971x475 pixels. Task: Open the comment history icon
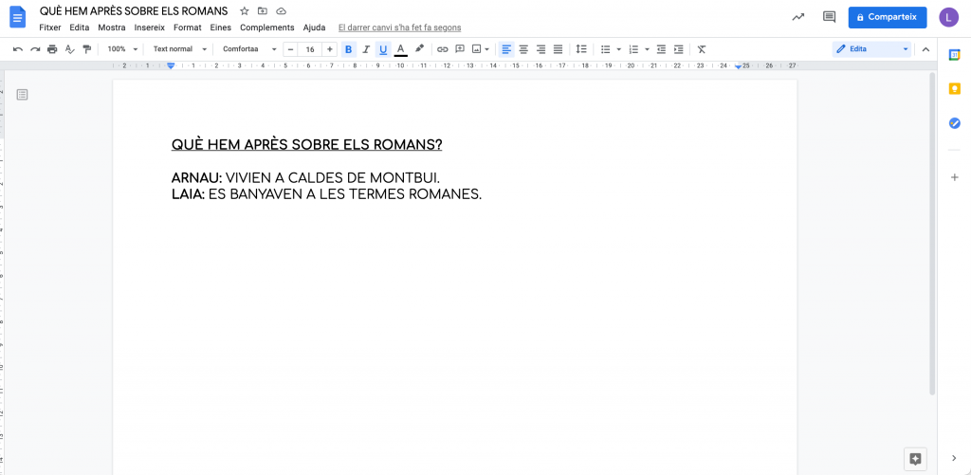pyautogui.click(x=829, y=17)
